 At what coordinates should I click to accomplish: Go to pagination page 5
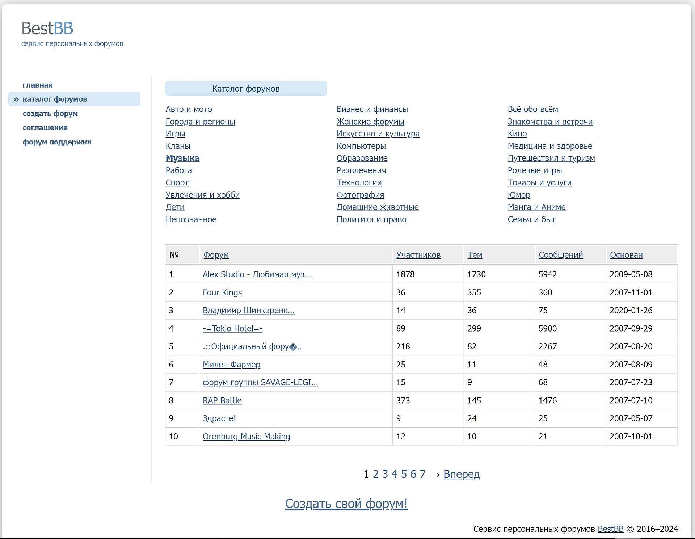(x=404, y=474)
